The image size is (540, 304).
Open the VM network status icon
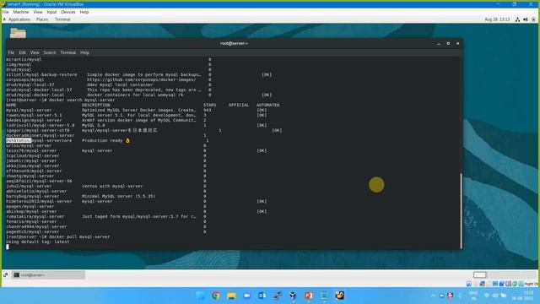(x=517, y=19)
